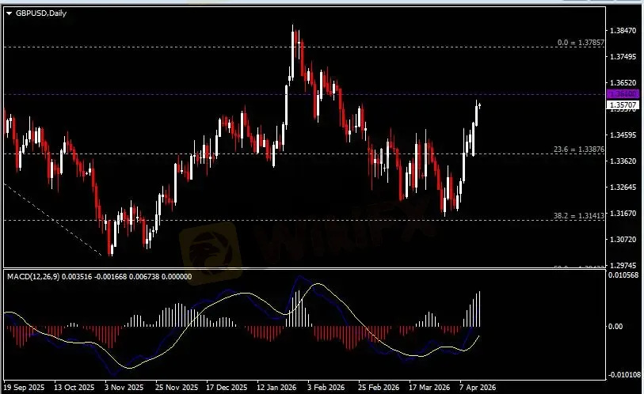Click price scale value 1.29745
The height and width of the screenshot is (394, 644).
click(623, 266)
